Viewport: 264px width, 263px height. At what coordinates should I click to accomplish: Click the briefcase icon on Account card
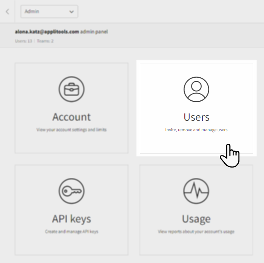(x=71, y=89)
